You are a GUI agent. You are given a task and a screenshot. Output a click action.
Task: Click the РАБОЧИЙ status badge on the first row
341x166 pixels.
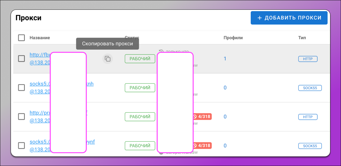140,59
